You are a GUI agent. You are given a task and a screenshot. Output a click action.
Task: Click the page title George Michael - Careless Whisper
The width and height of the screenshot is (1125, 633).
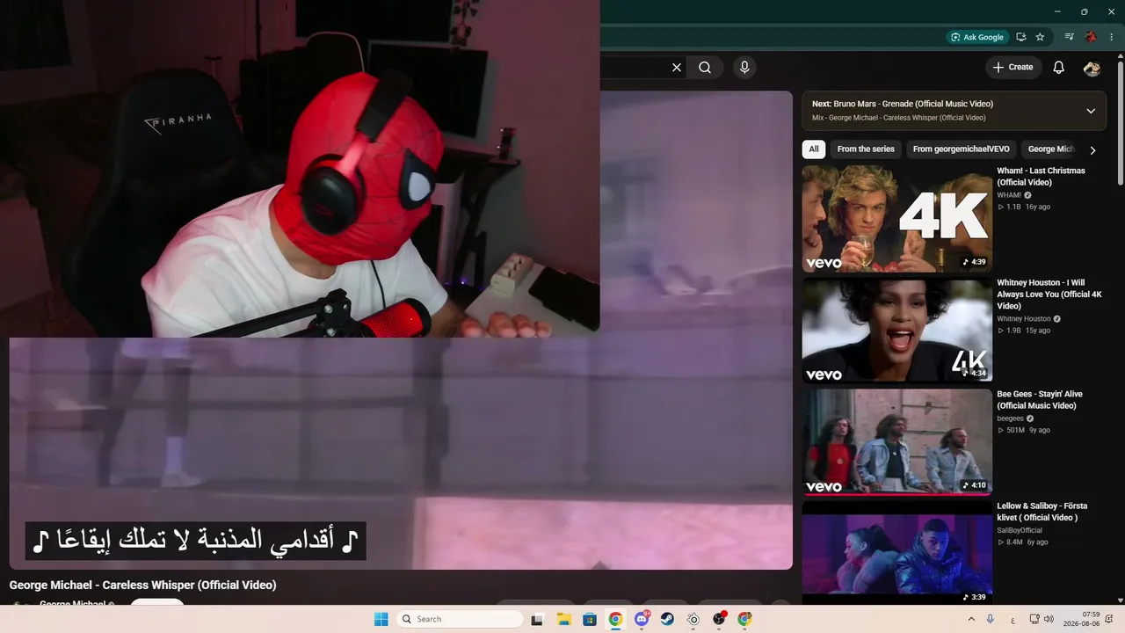143,586
